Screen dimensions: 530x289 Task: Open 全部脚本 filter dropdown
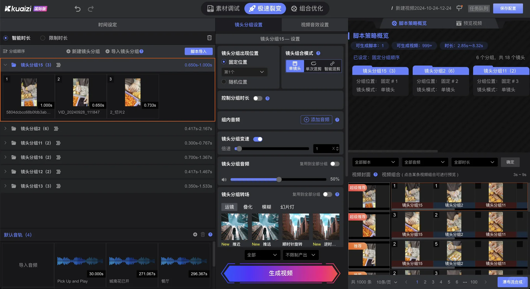coord(375,162)
